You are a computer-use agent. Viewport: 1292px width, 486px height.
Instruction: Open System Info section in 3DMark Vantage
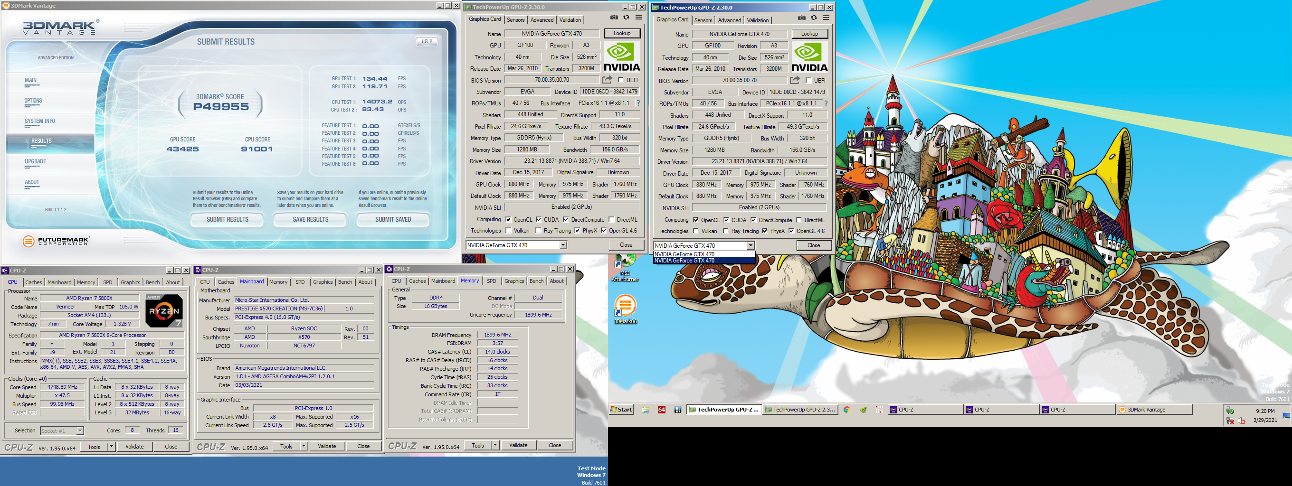[39, 121]
